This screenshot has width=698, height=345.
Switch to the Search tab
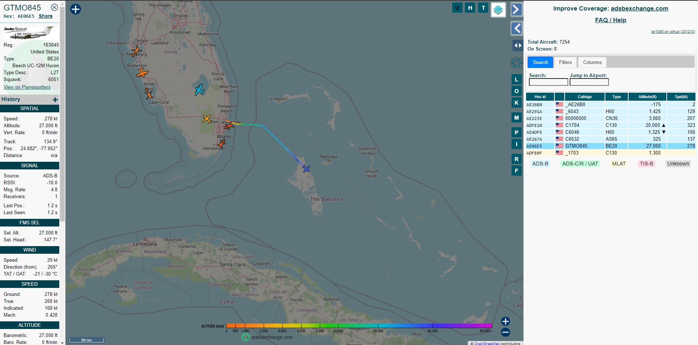(x=540, y=62)
